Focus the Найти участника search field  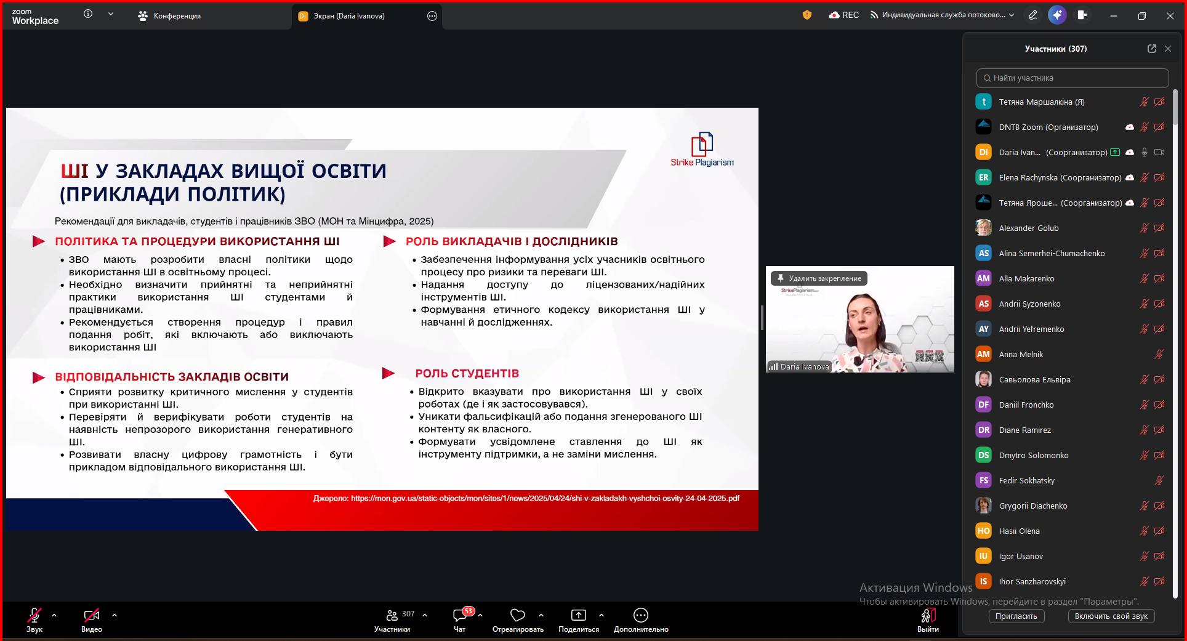tap(1072, 78)
